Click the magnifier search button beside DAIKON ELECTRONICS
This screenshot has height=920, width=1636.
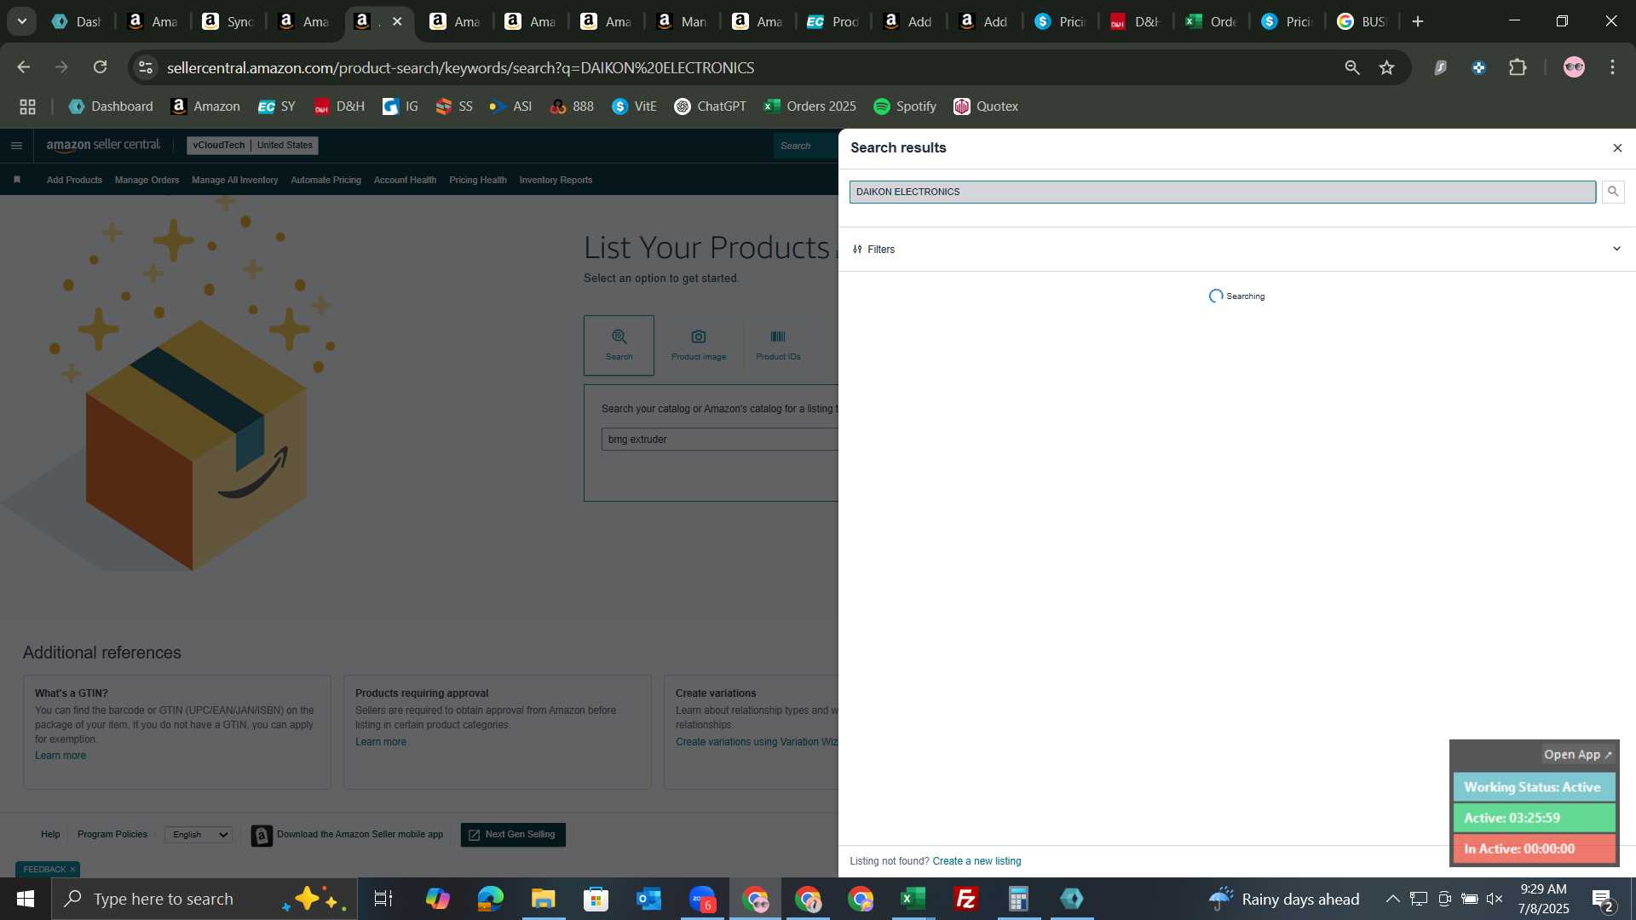coord(1613,192)
